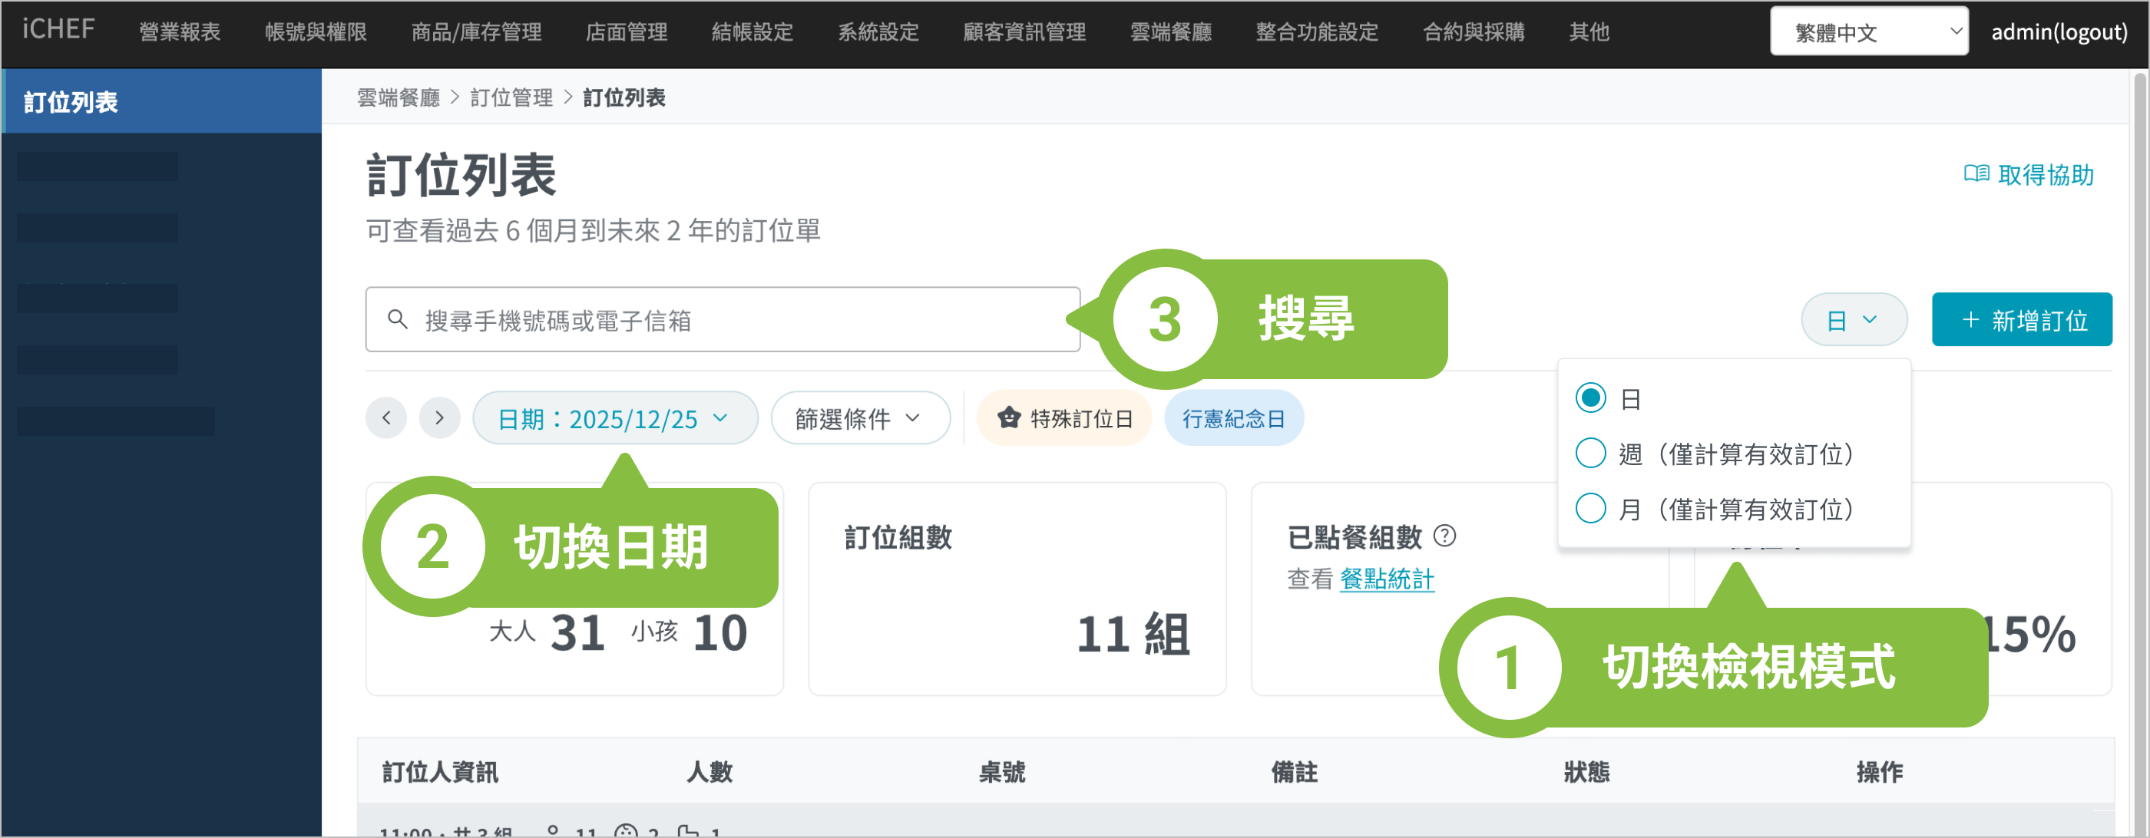Select the 週（僅計算有效訂位）radio option

pyautogui.click(x=1590, y=453)
